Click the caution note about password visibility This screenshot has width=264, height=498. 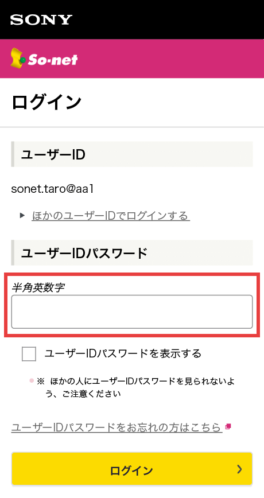(136, 387)
